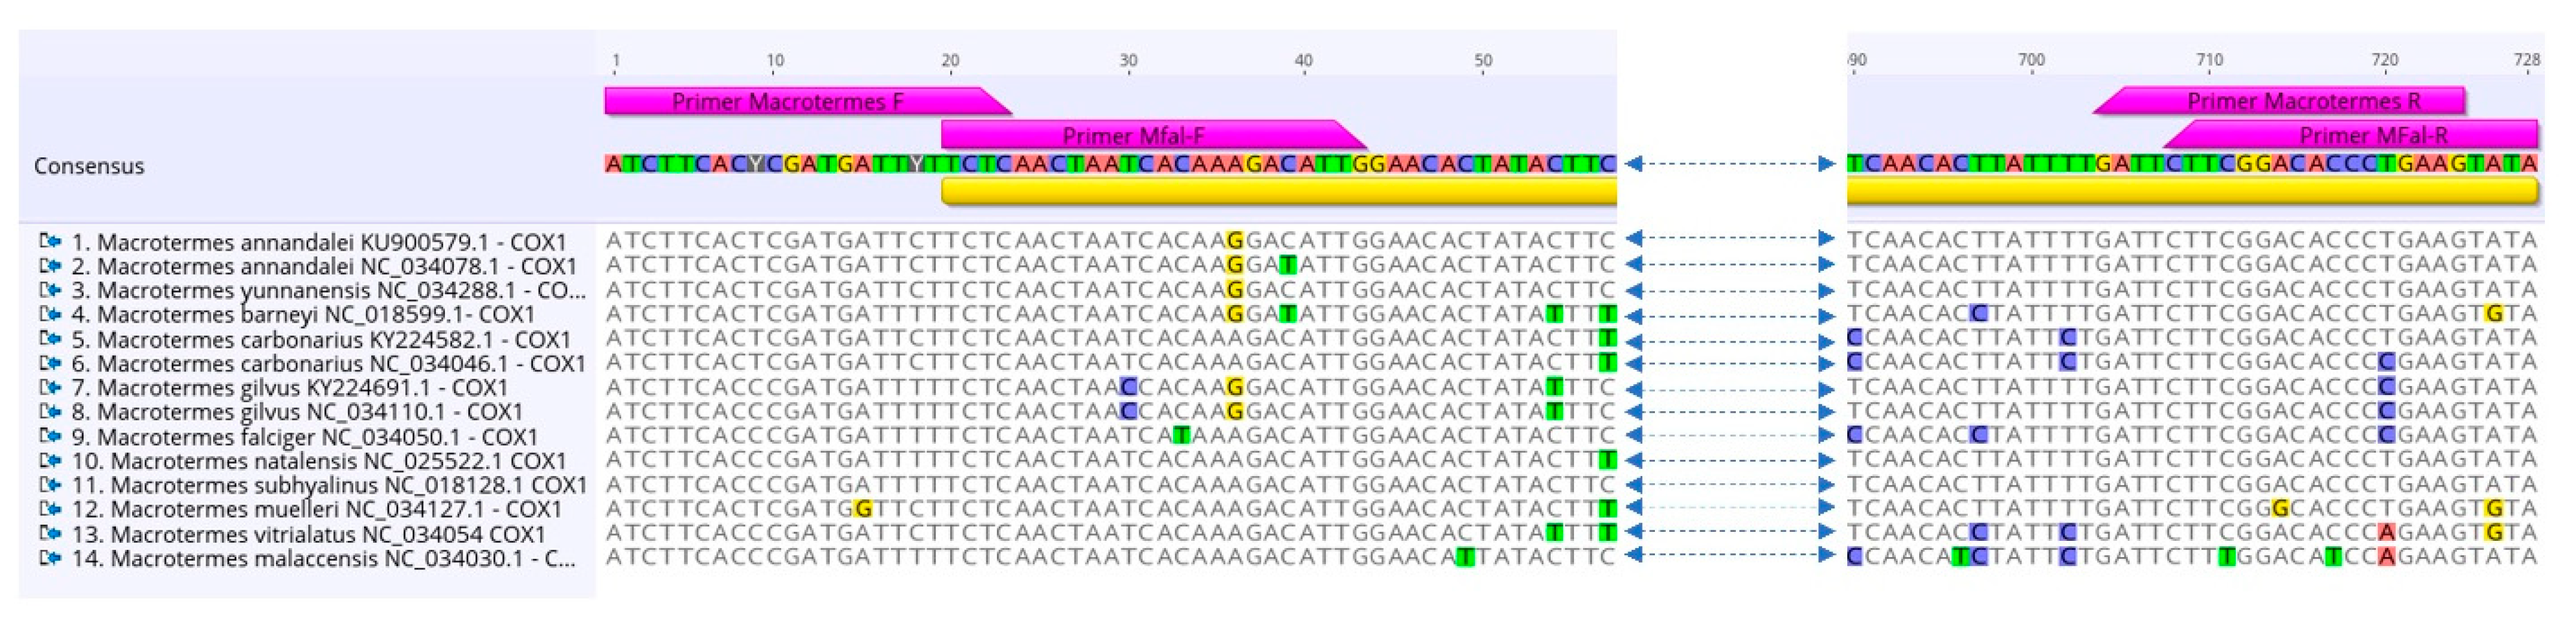This screenshot has height=627, width=2576.
Task: Select sequence name 7. Macrotermes gilvus KY224691.1
Action: coord(290,388)
